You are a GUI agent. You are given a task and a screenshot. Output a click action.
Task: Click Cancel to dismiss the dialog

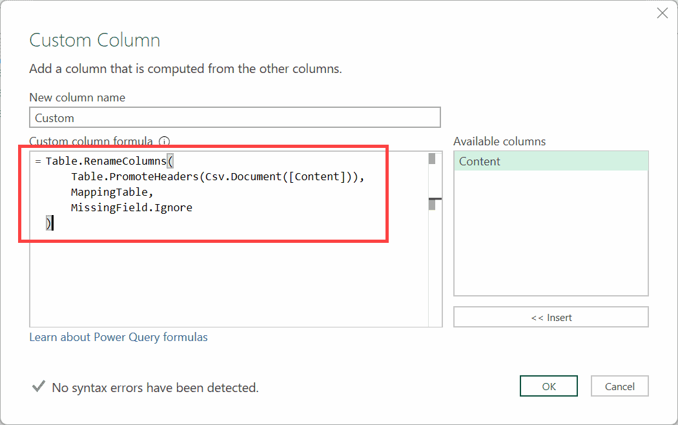coord(619,386)
